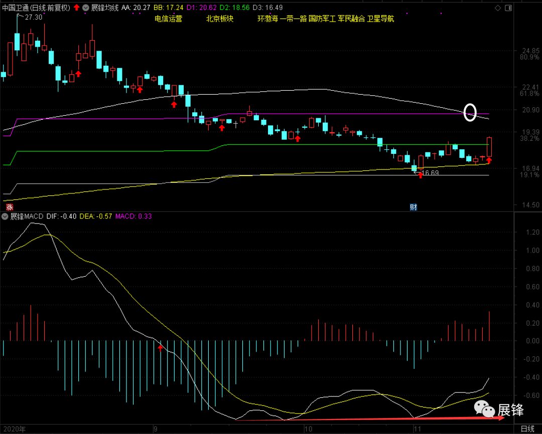Open the 环渤海 sector tag
Image resolution: width=542 pixels, height=434 pixels.
tap(267, 19)
